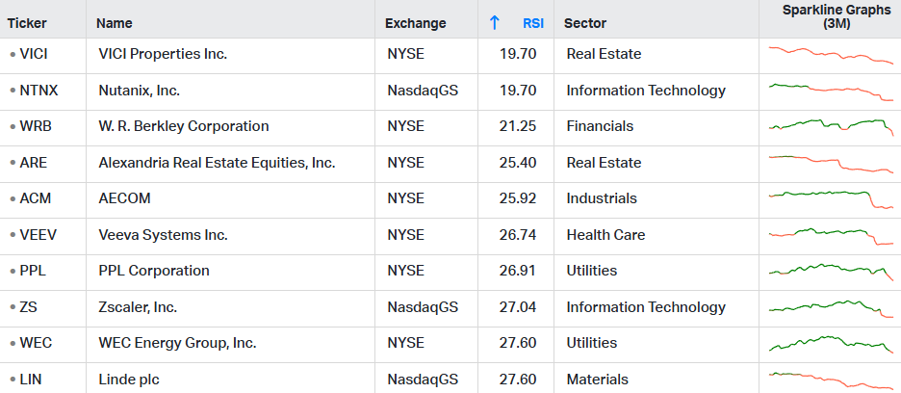Open the AECOM sparkline graph
901x393 pixels.
(831, 198)
